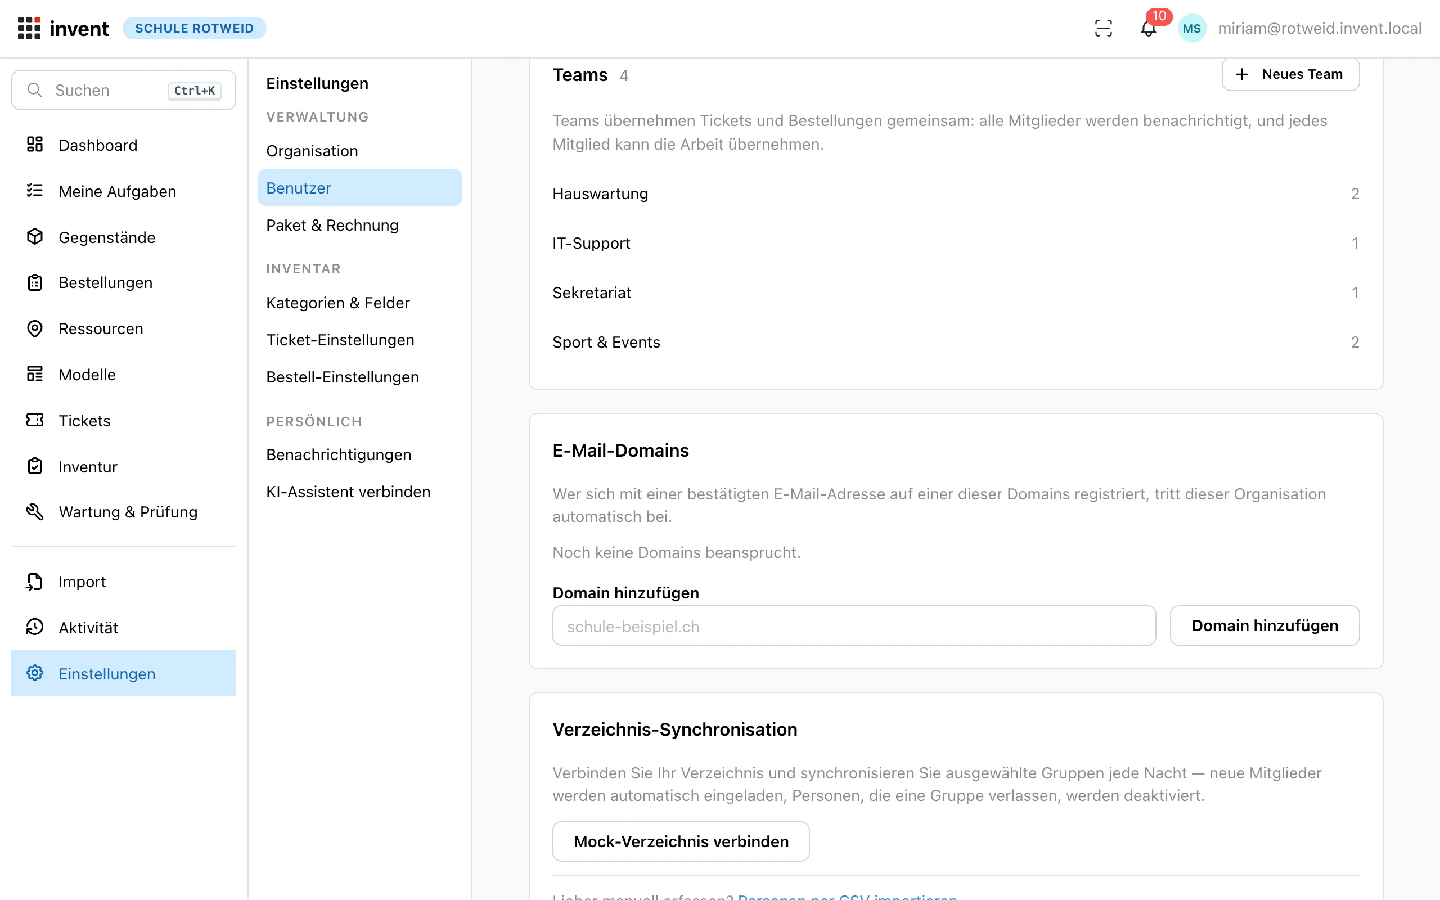
Task: Open the Sekretariat team row
Action: click(956, 292)
